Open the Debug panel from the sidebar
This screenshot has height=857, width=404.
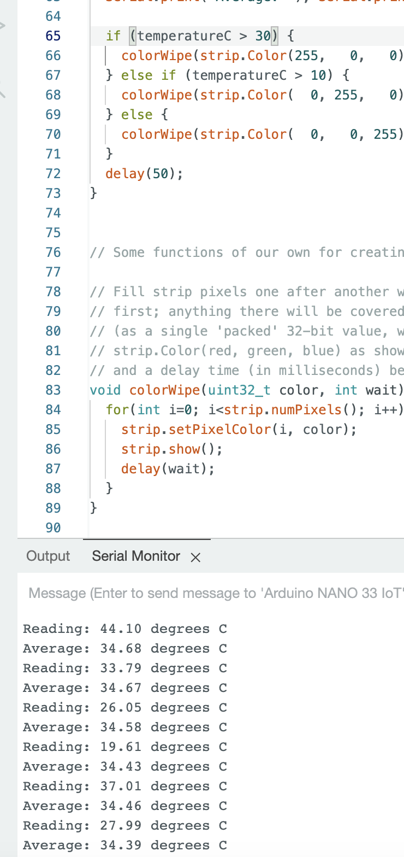coord(3,25)
